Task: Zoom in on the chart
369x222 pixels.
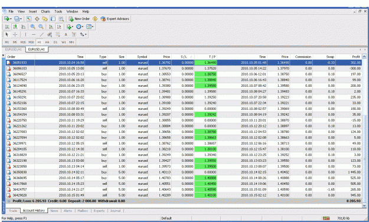Action: (32, 27)
